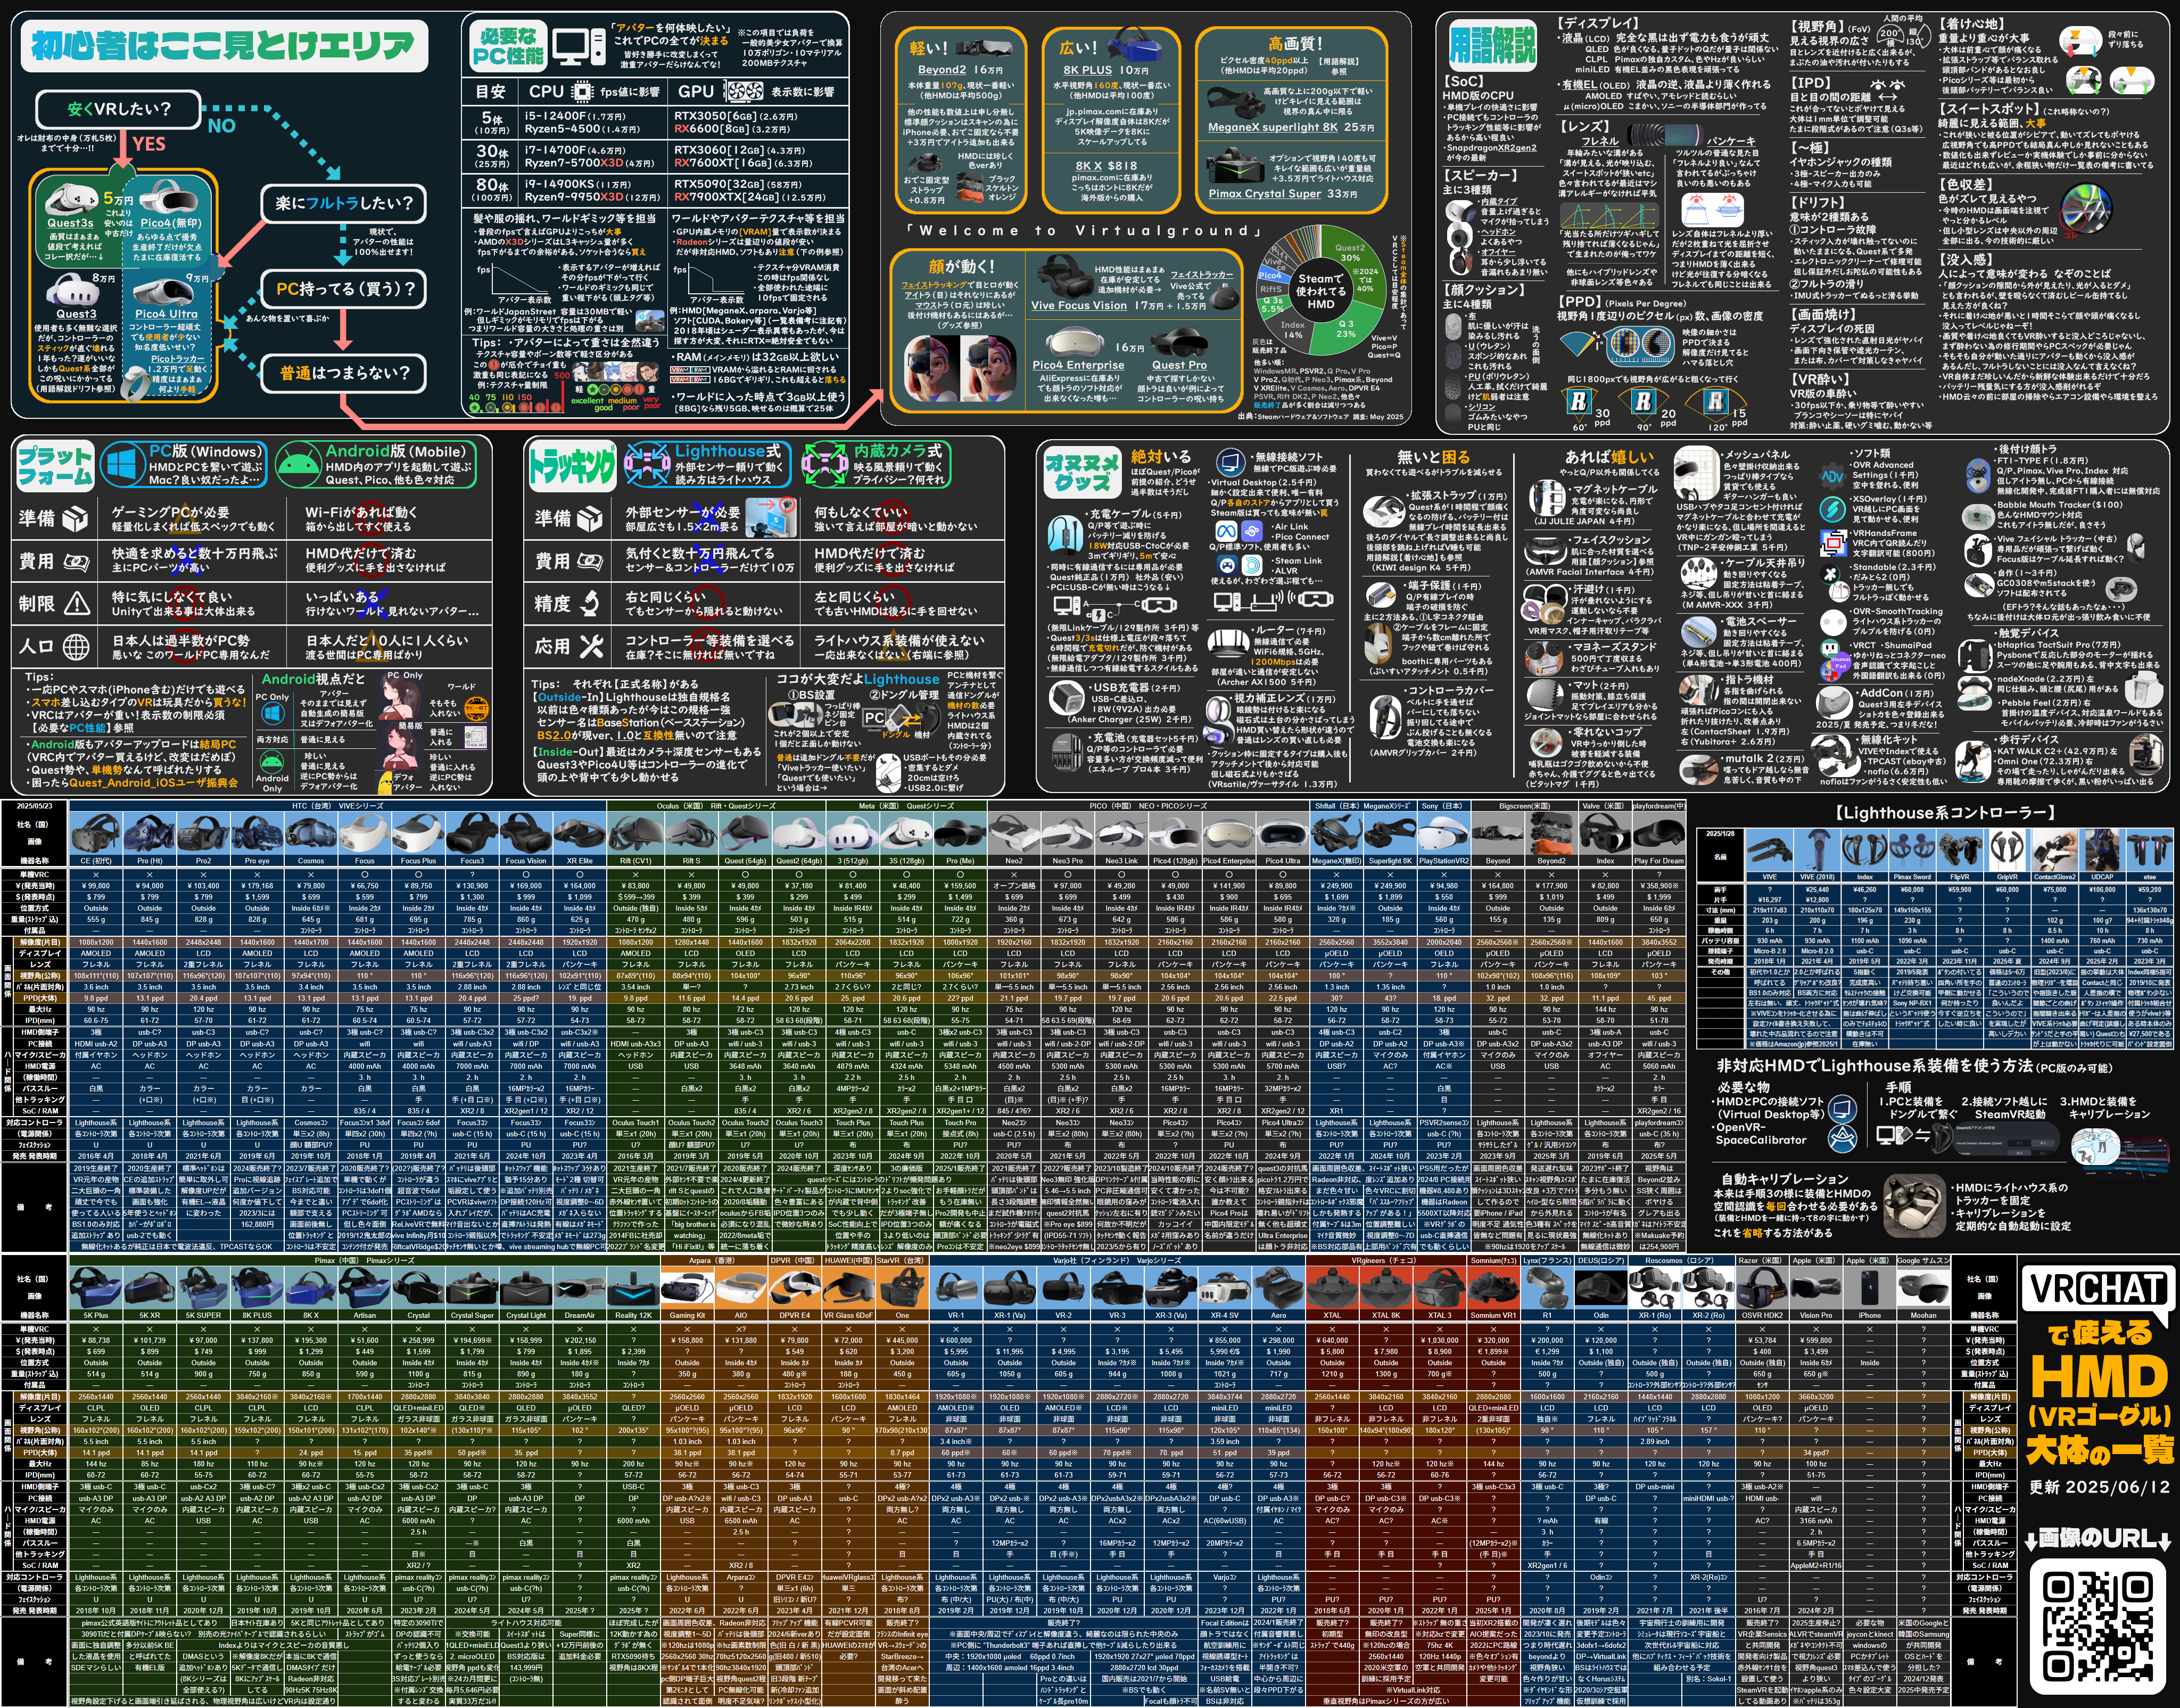The image size is (2180, 1708).
Task: Click the Pimax Sword controller thumbnail
Action: point(1912,850)
